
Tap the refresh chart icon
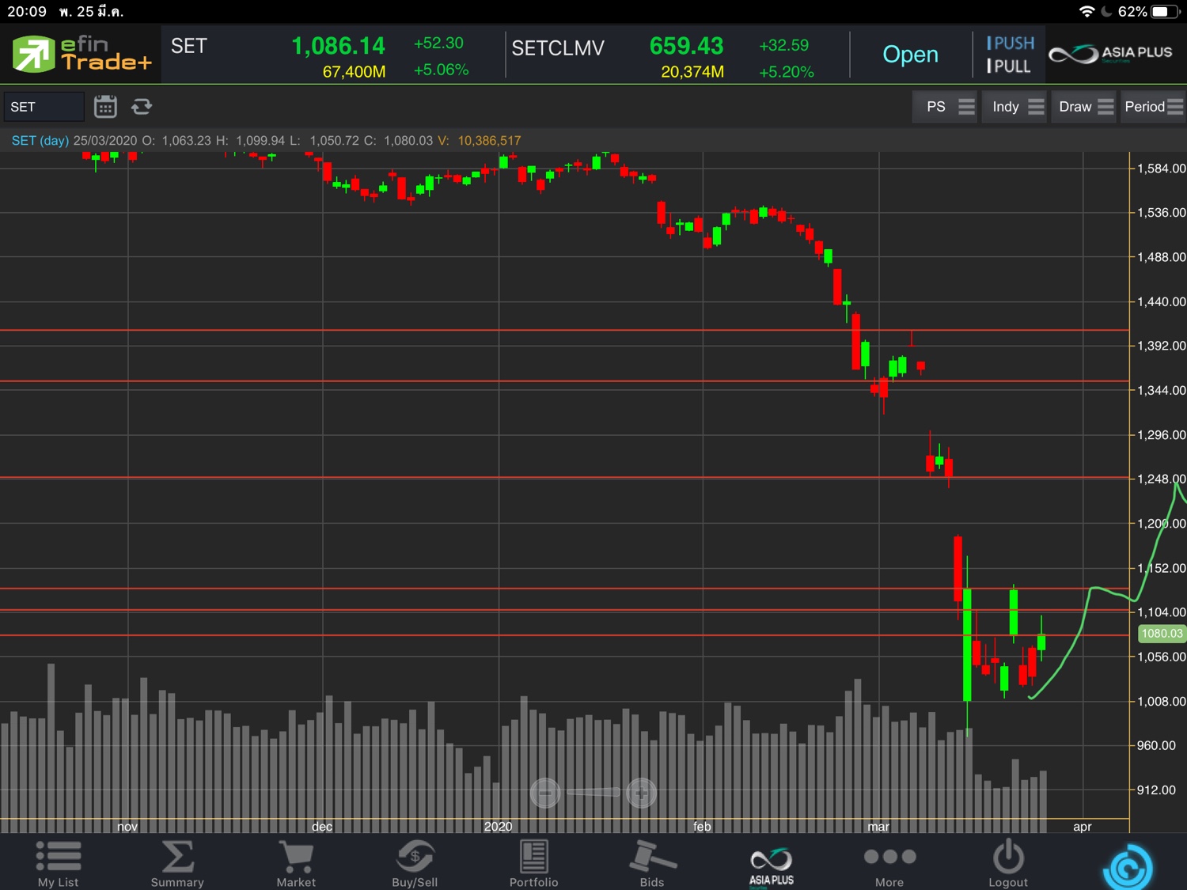142,106
